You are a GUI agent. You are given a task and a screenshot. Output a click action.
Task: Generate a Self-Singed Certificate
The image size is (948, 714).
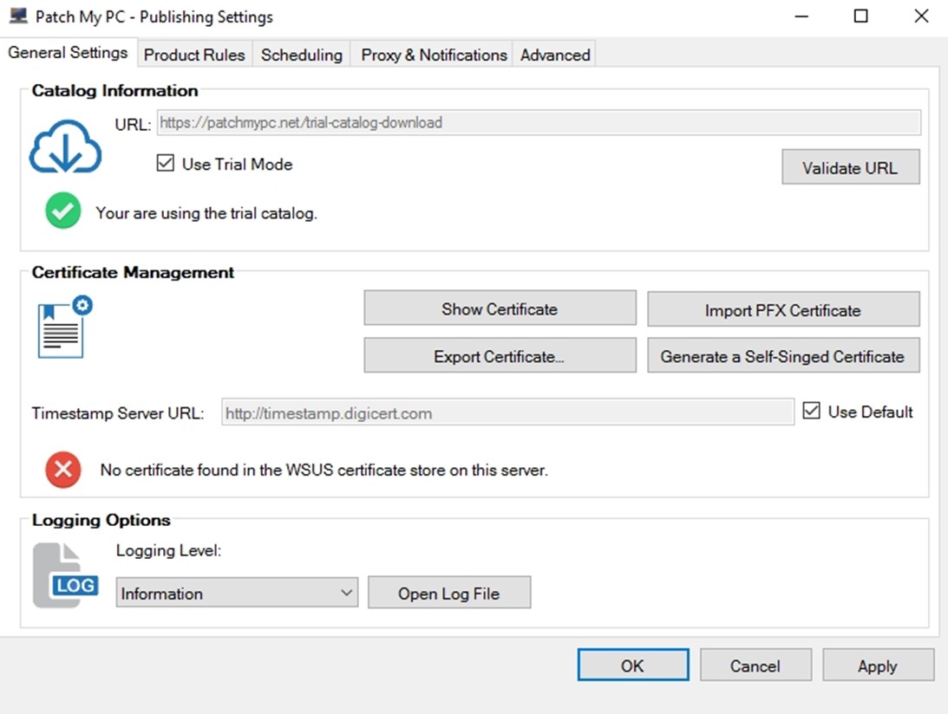pos(783,356)
